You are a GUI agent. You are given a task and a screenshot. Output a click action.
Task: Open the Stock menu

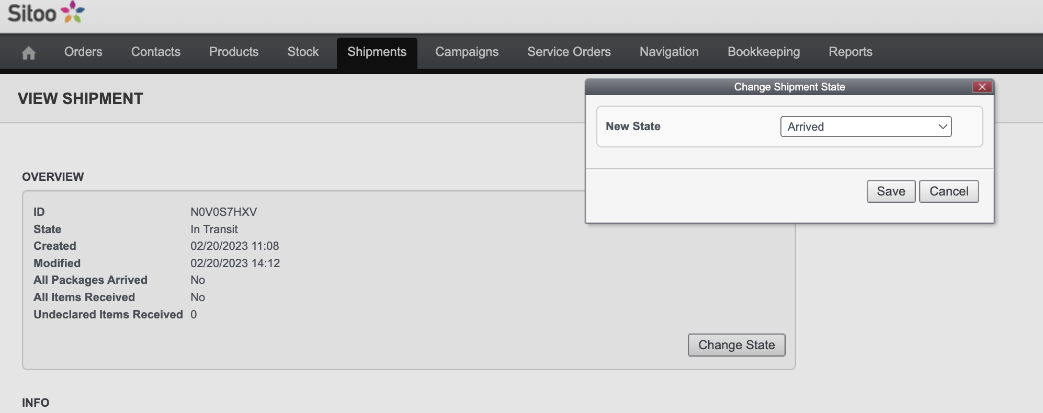303,52
